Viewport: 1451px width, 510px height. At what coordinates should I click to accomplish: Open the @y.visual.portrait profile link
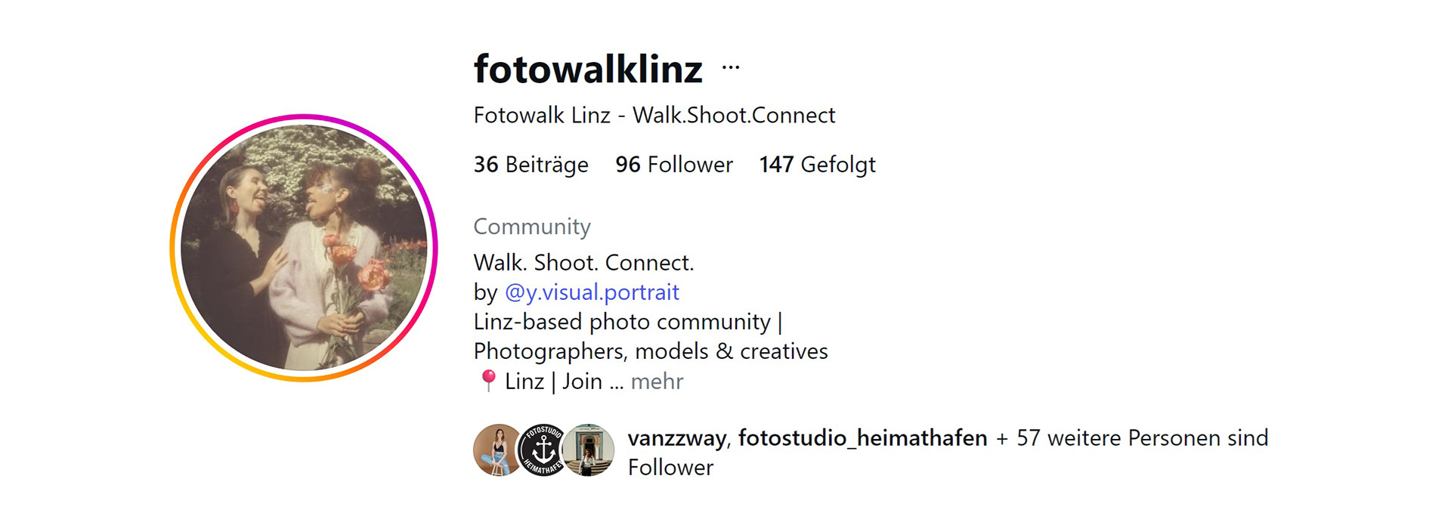pos(592,292)
